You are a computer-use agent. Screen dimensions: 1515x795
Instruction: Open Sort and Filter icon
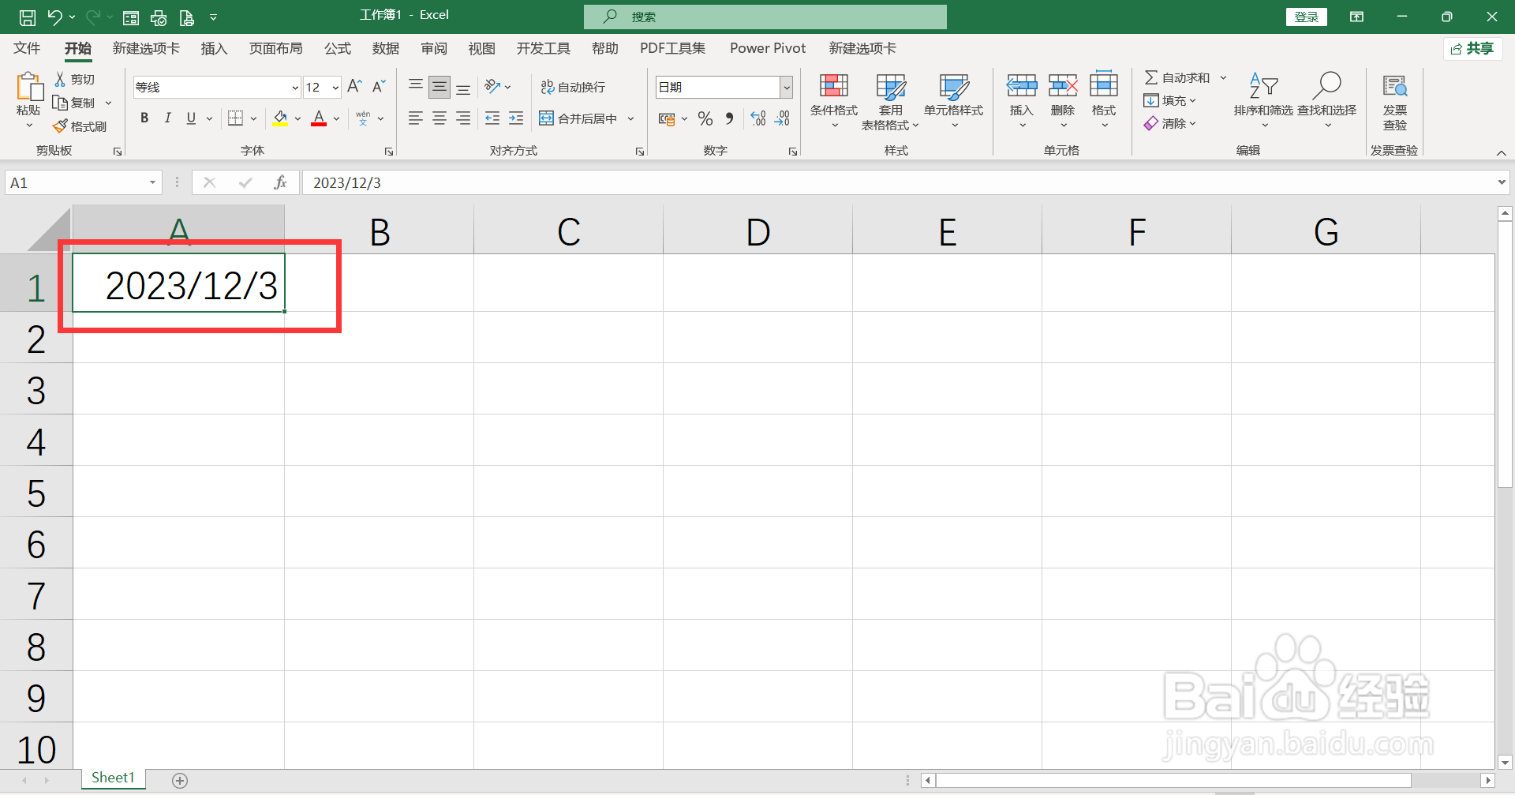(1263, 85)
